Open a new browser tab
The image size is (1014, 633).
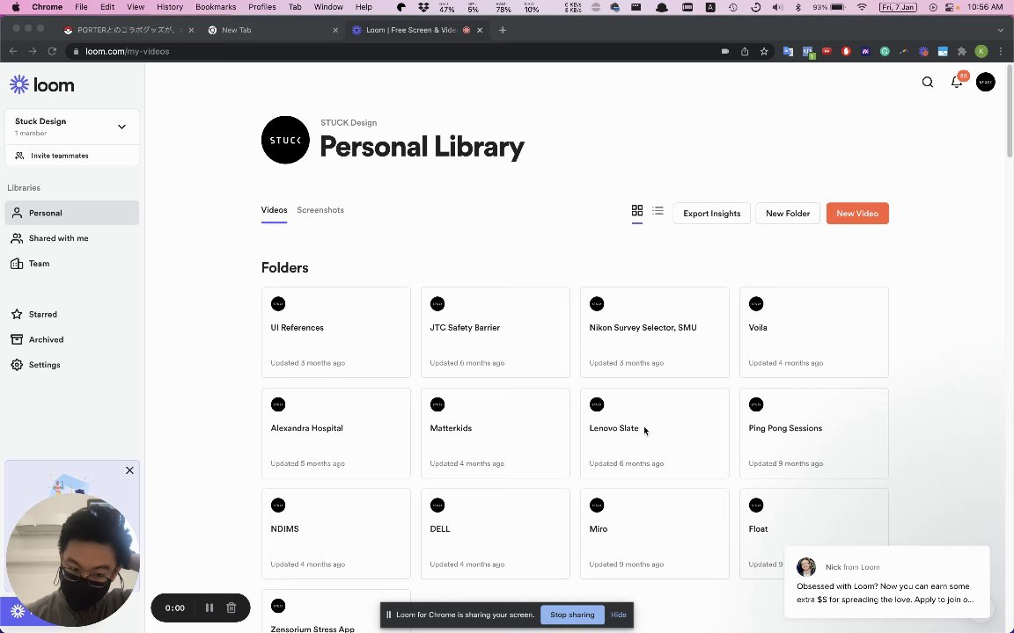tap(503, 30)
